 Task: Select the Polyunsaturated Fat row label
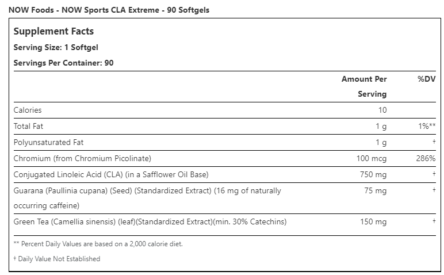pos(48,142)
